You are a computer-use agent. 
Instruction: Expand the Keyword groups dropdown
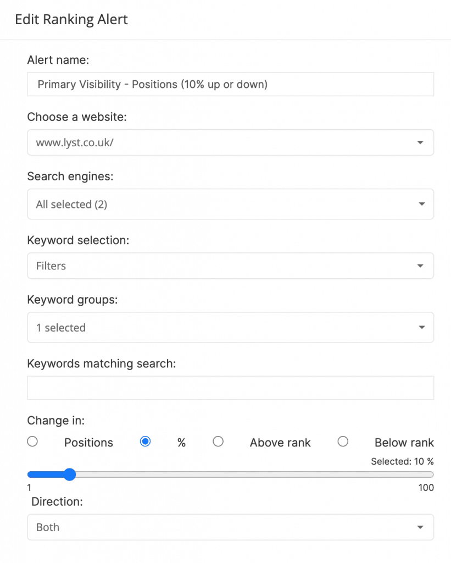pos(230,328)
